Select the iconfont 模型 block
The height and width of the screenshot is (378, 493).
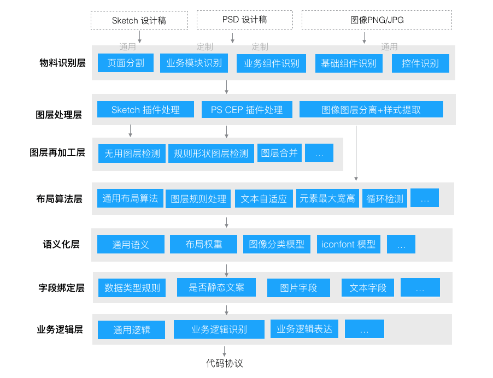tap(349, 244)
